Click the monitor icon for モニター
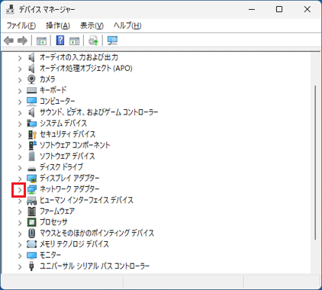This screenshot has height=290, width=322. [31, 255]
